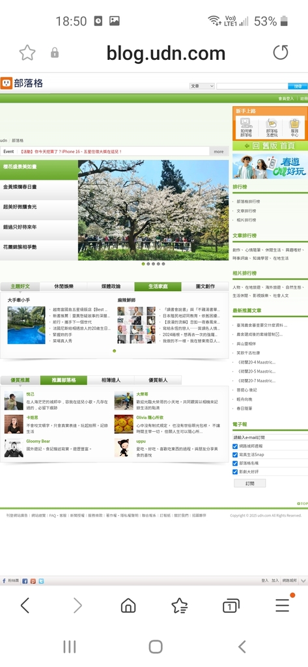Expand event list with the more button
Screen dimensions: 308x667
[219, 151]
